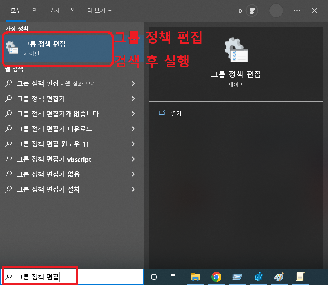
Task: Select the 그룹 정책 편집 best match result
Action: click(58, 49)
